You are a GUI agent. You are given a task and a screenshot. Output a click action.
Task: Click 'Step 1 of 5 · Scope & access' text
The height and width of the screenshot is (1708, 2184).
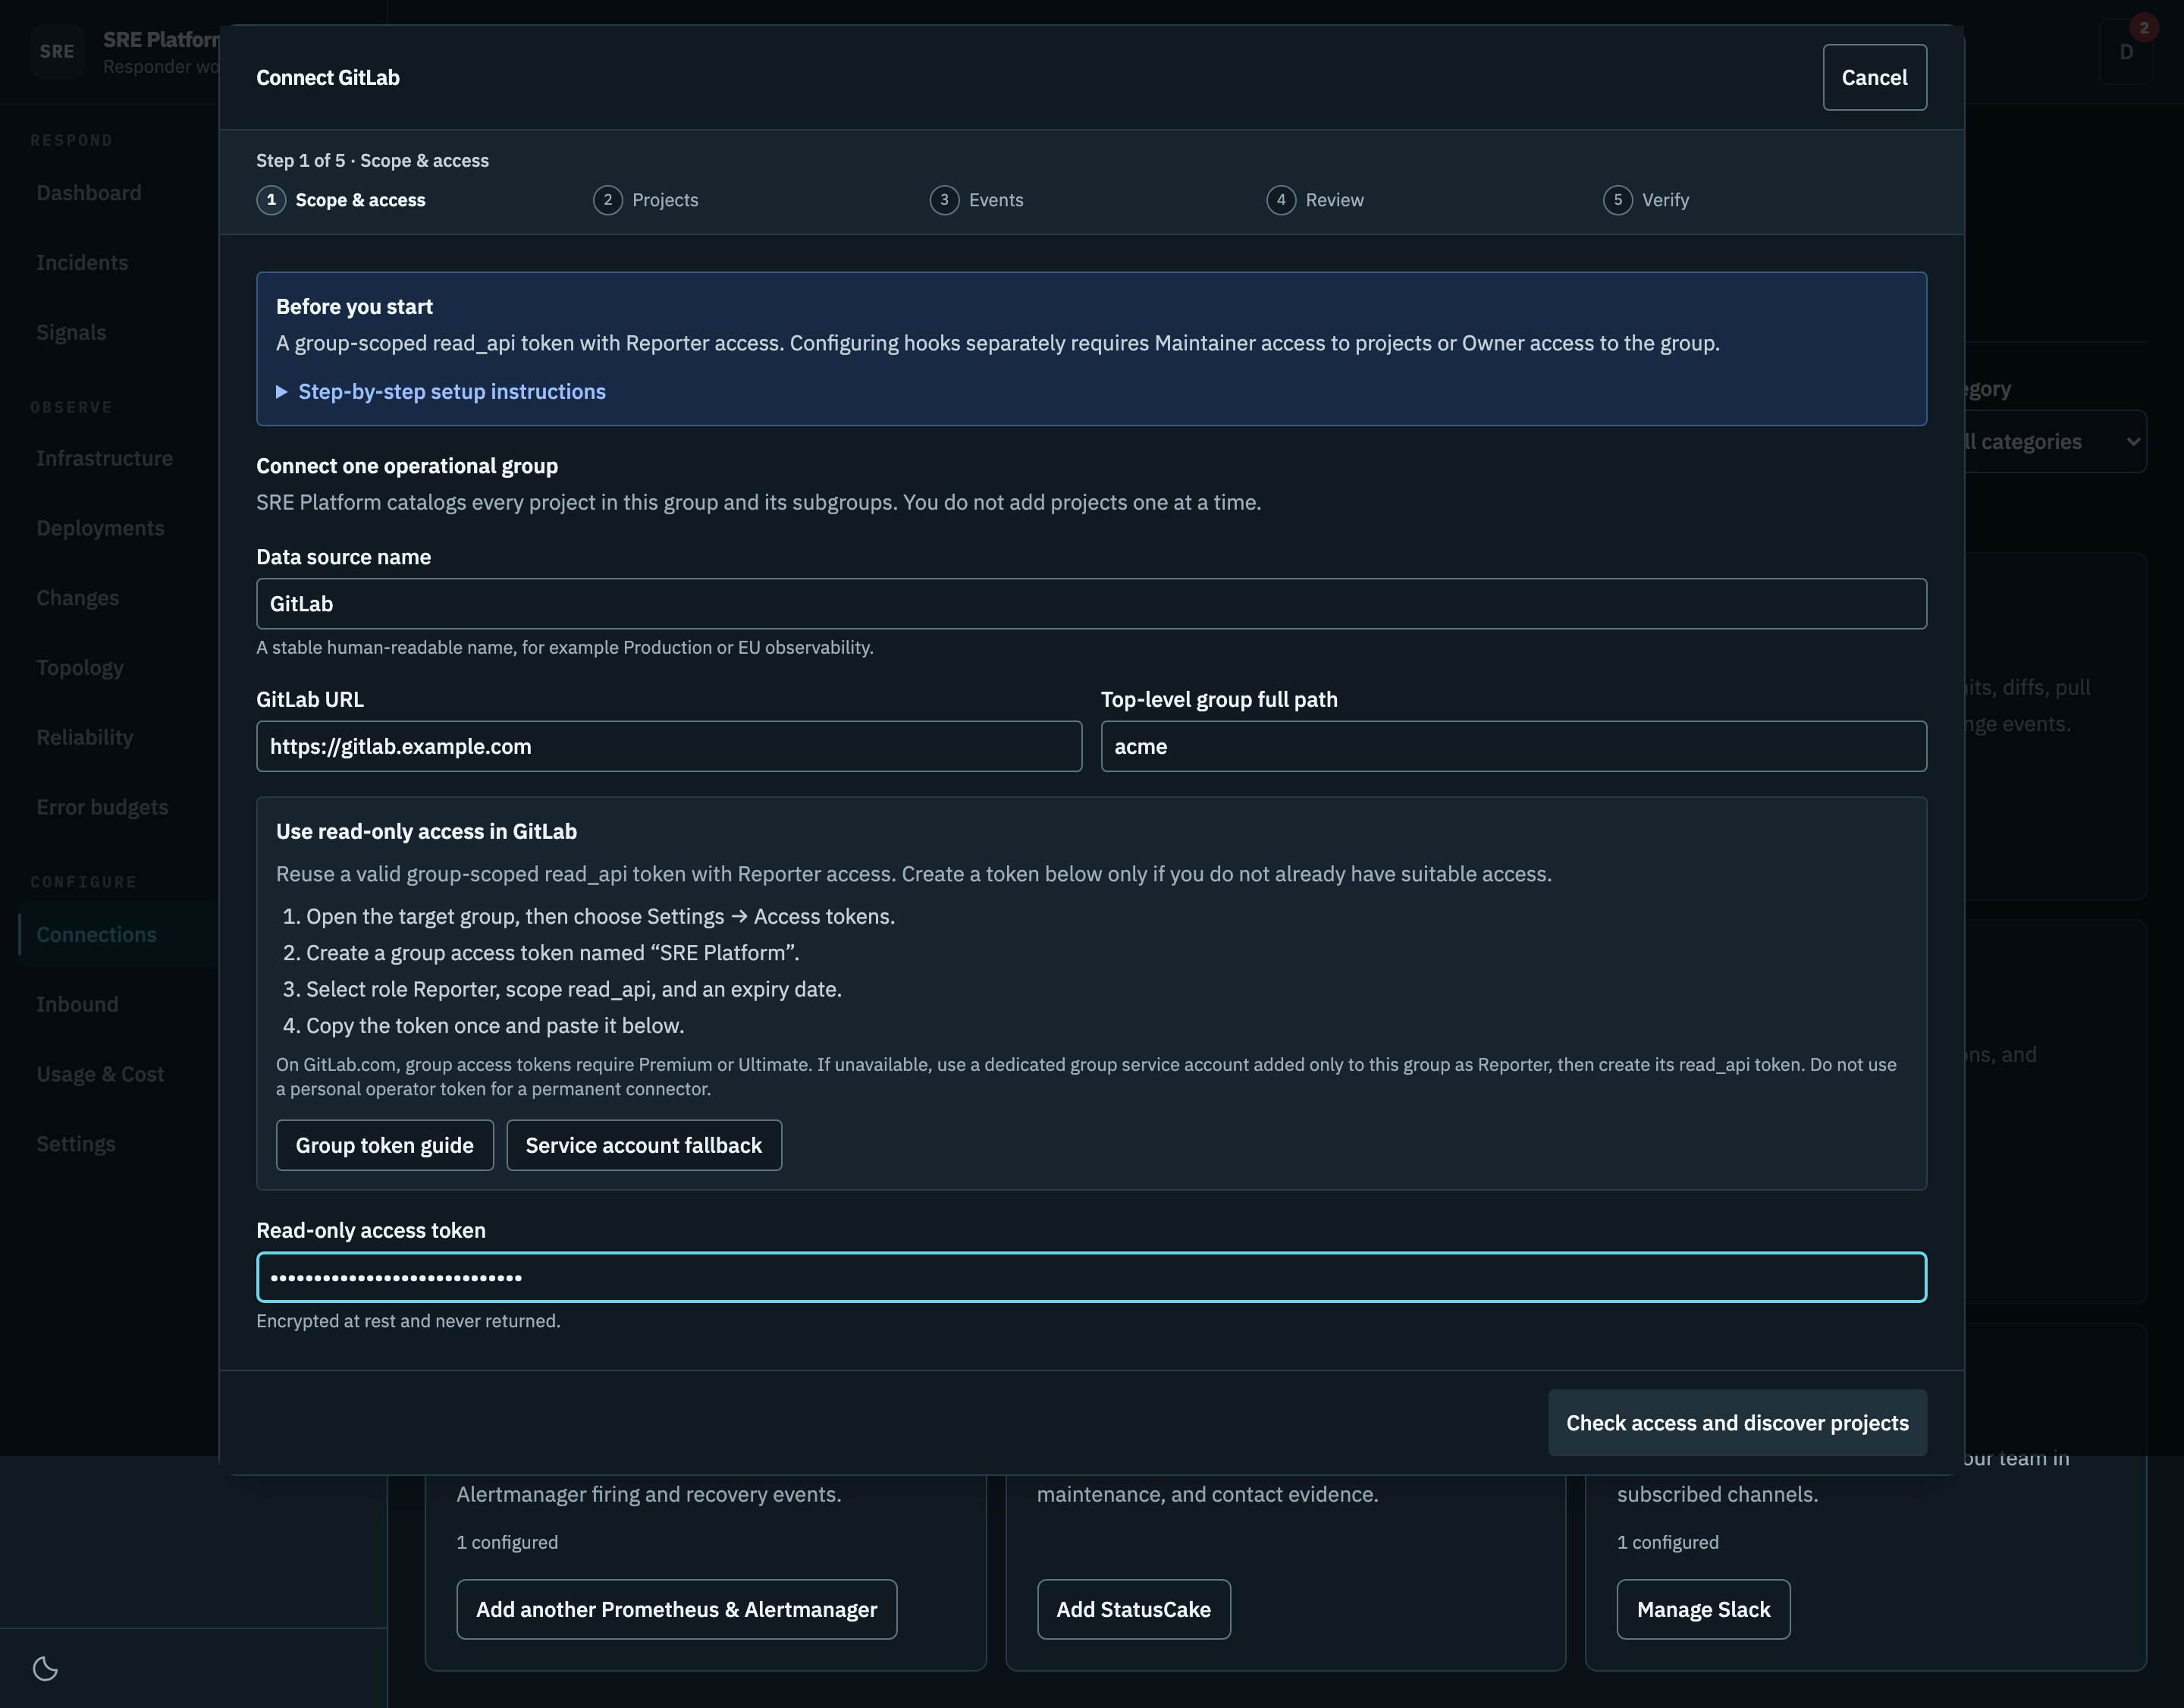[372, 160]
